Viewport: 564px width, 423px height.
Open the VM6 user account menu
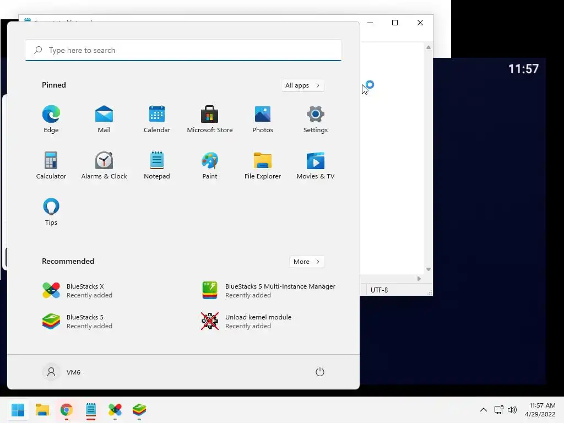[x=62, y=372]
